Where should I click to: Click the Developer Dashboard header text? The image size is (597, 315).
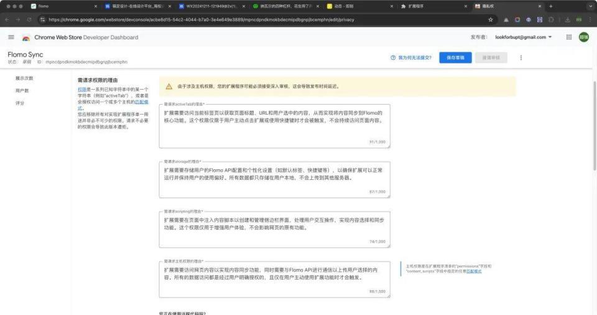(111, 37)
